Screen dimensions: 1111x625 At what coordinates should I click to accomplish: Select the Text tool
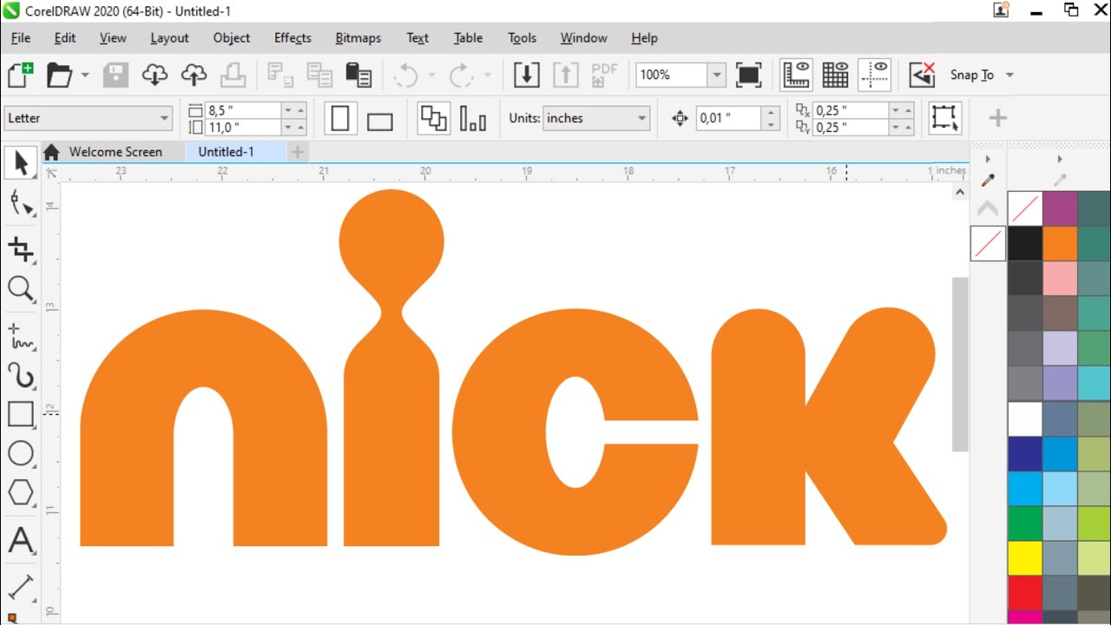point(21,541)
